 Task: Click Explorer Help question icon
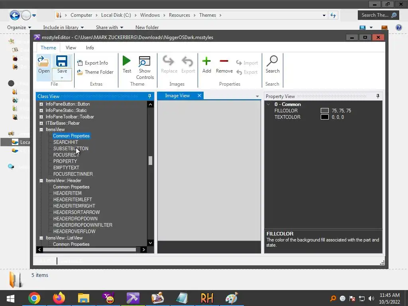[x=398, y=27]
